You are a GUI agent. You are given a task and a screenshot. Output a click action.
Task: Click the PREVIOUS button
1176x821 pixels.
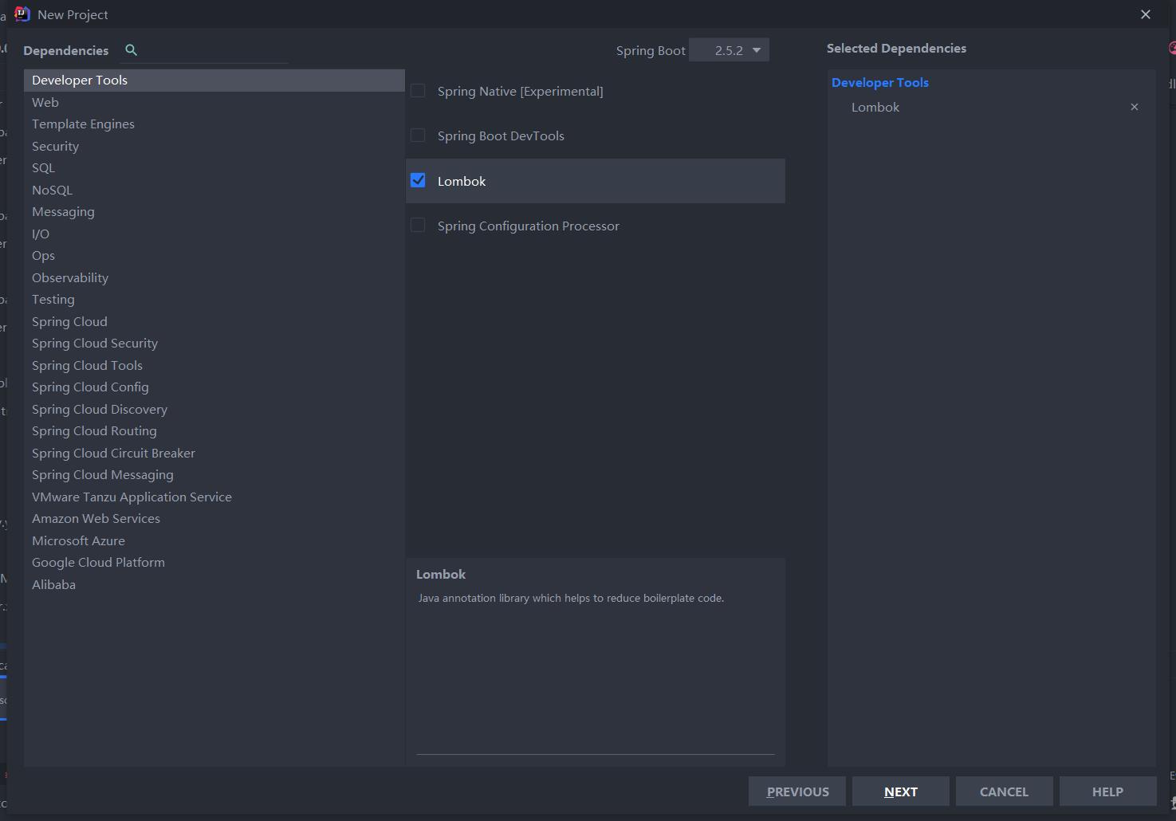point(797,792)
